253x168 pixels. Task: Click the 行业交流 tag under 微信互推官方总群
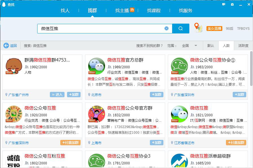coord(114,72)
